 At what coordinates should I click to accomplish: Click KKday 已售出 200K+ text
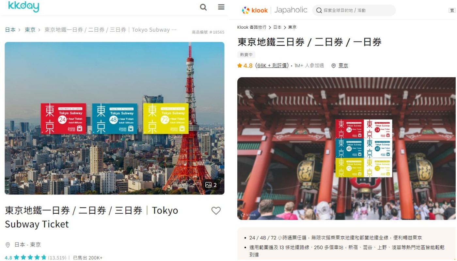click(x=87, y=258)
